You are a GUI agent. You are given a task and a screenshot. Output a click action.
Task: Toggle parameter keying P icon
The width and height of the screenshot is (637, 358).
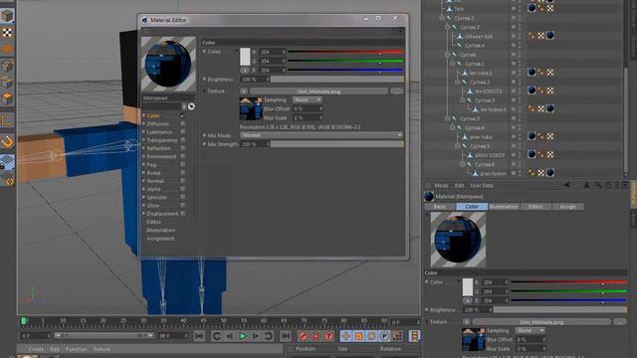coord(385,336)
